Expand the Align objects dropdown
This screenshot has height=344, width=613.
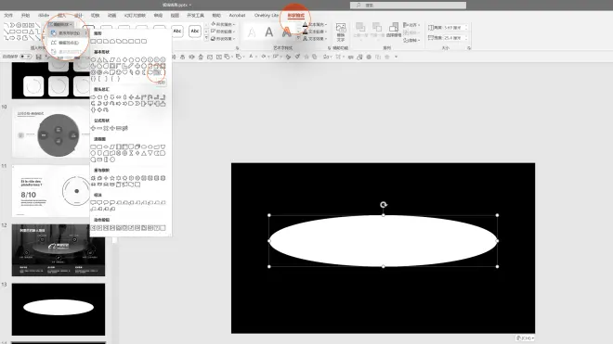(x=411, y=25)
